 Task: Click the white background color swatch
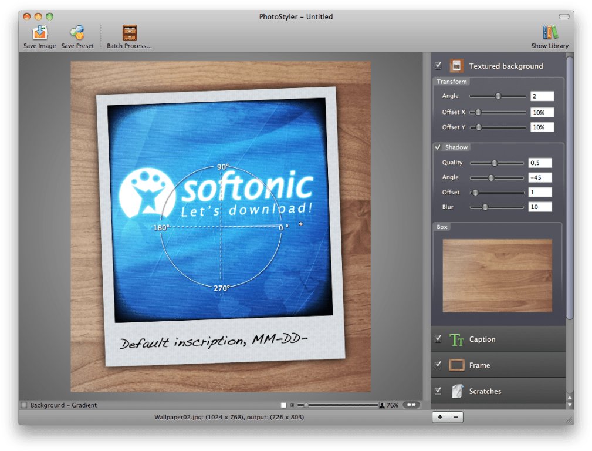point(283,405)
